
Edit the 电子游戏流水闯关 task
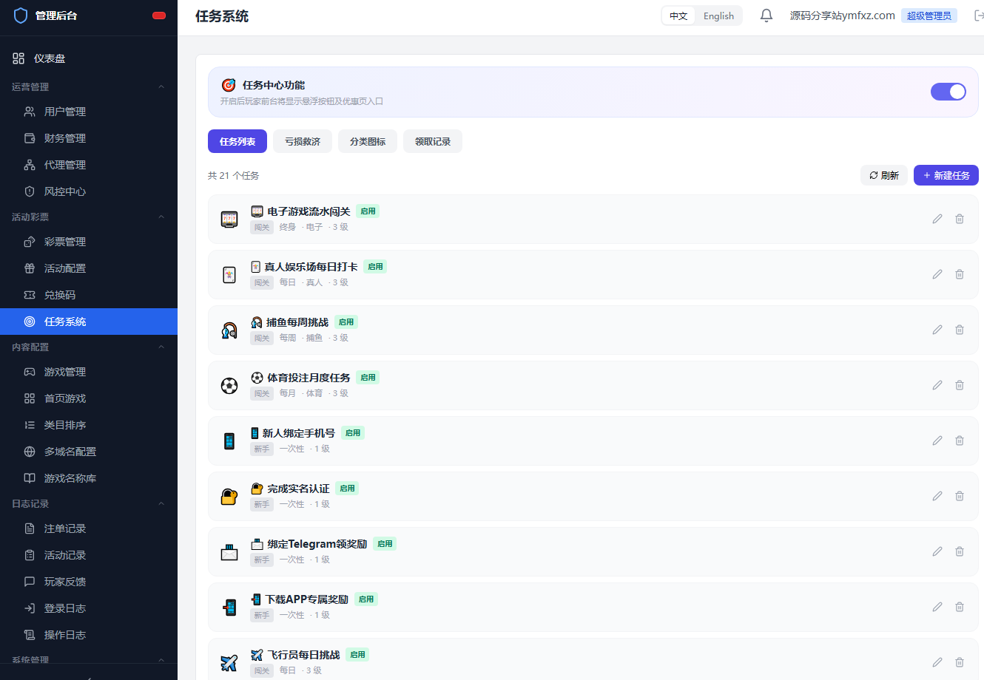click(x=937, y=219)
